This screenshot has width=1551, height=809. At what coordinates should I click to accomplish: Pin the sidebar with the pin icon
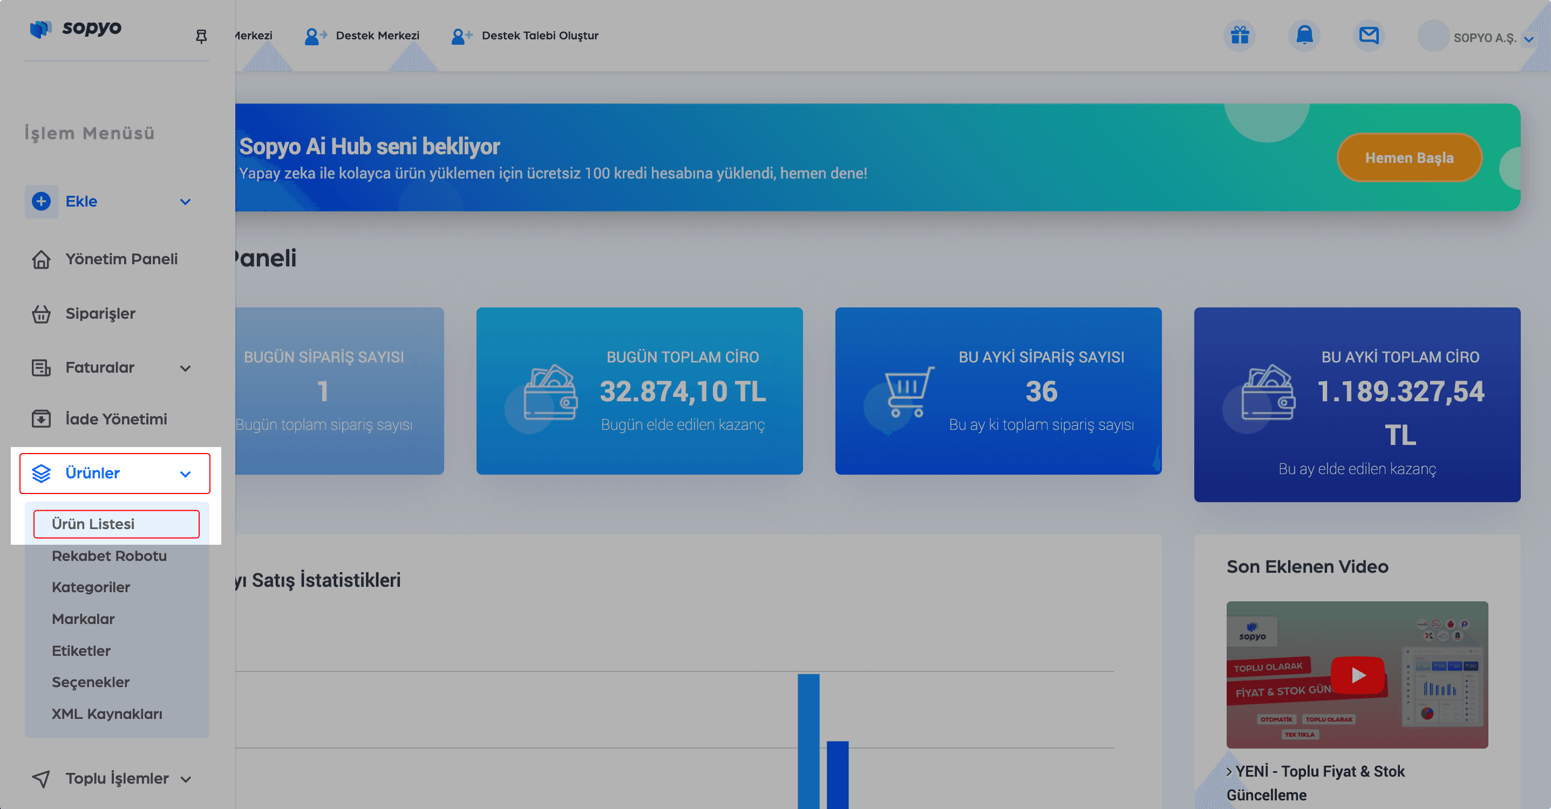(201, 36)
